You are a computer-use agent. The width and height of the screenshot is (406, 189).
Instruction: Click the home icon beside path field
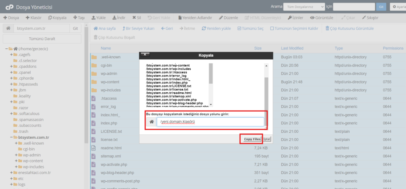pyautogui.click(x=8, y=29)
